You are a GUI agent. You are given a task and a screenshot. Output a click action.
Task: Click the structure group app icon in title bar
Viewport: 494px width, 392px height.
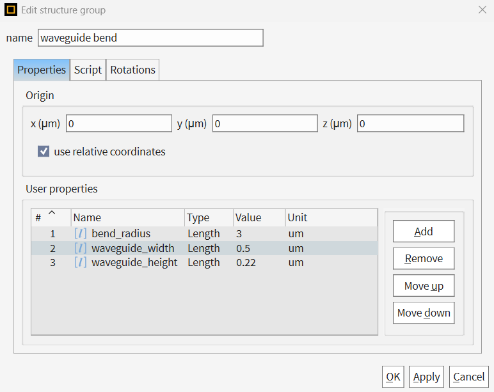(11, 10)
